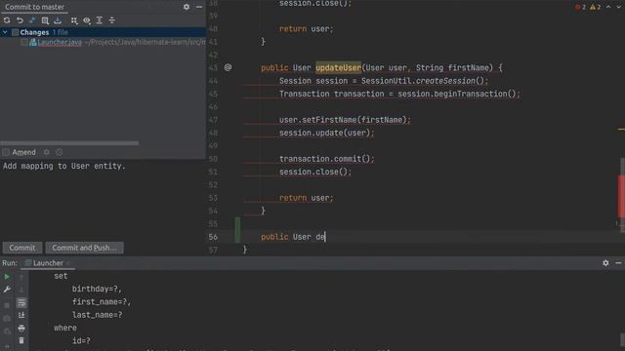Screen dimensions: 625x351
Task: Click Scroll to End icon in Run console
Action: point(21,315)
